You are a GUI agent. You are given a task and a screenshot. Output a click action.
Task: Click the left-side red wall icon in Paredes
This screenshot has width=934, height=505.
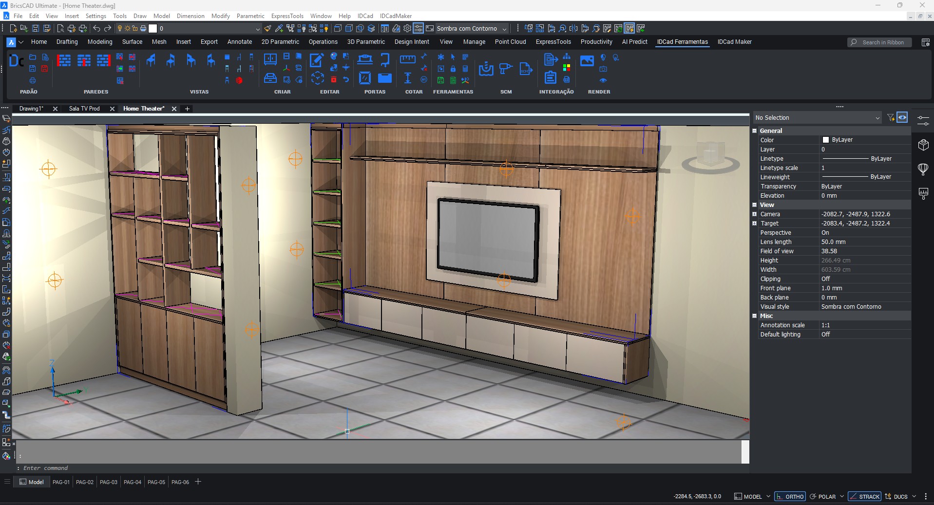point(64,60)
